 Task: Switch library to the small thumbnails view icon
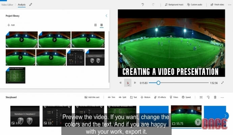(101, 25)
